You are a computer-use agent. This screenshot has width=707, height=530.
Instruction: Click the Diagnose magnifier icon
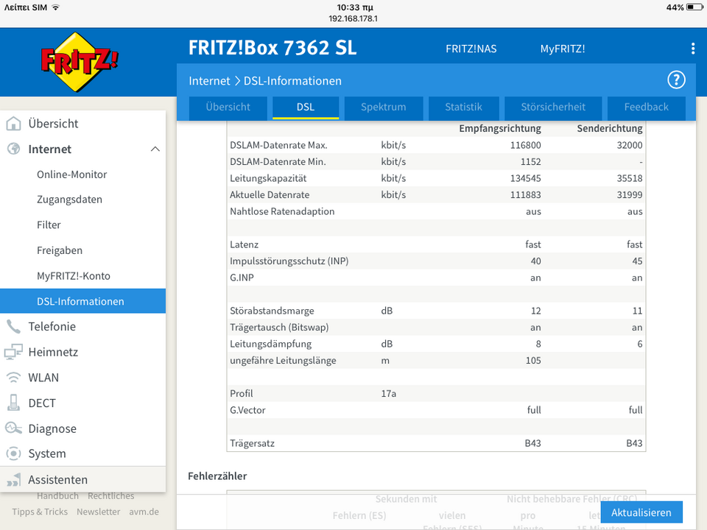click(13, 428)
